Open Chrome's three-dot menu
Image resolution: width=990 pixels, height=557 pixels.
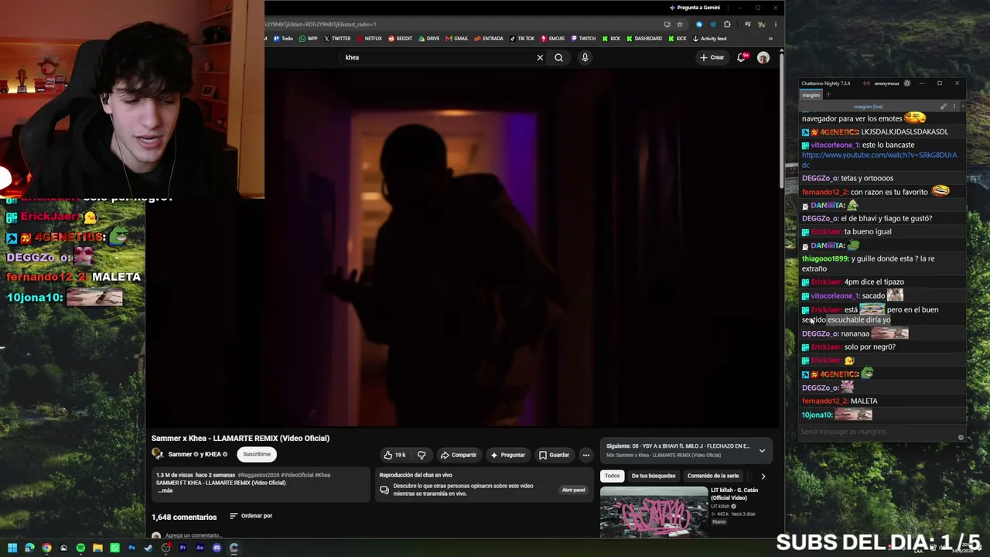point(775,24)
